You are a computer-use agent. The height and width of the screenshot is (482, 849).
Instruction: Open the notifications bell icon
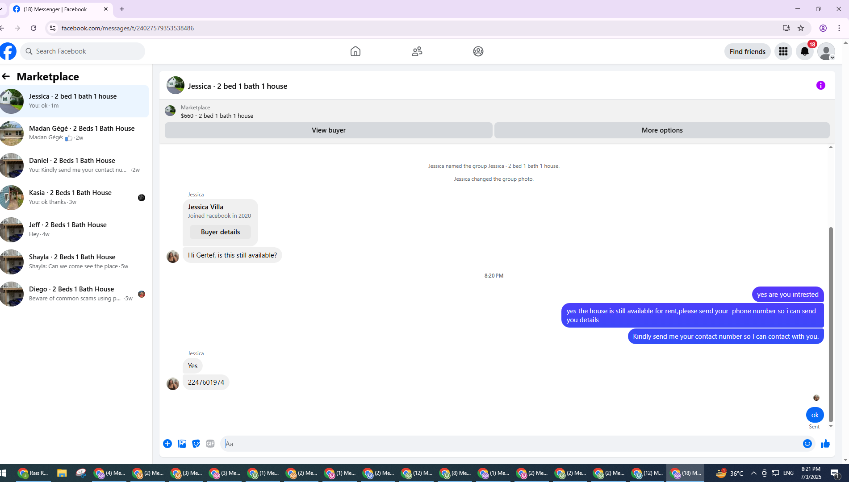coord(805,51)
